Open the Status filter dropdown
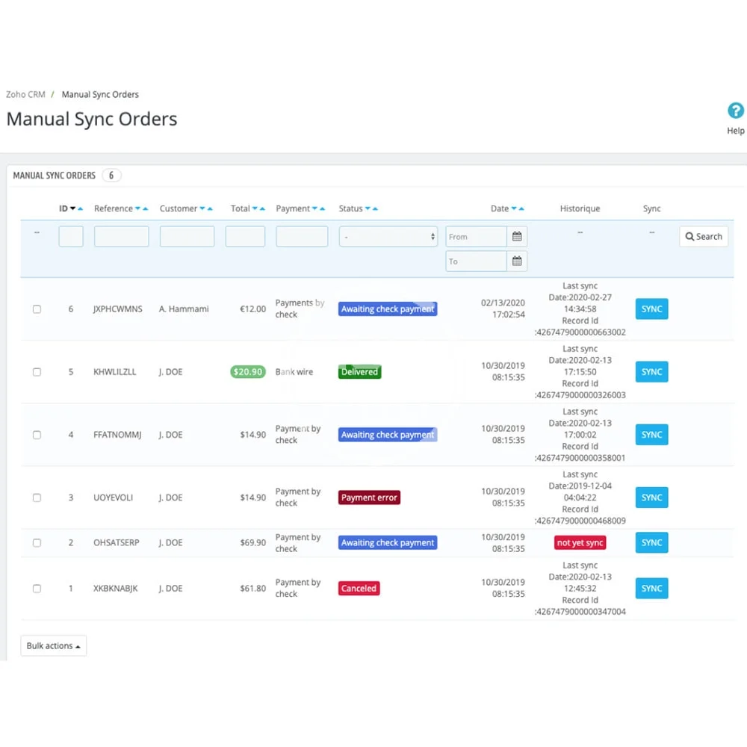 pyautogui.click(x=388, y=236)
